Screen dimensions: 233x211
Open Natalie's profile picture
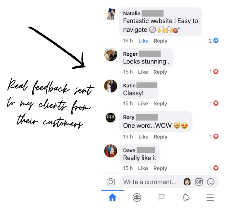(x=111, y=14)
